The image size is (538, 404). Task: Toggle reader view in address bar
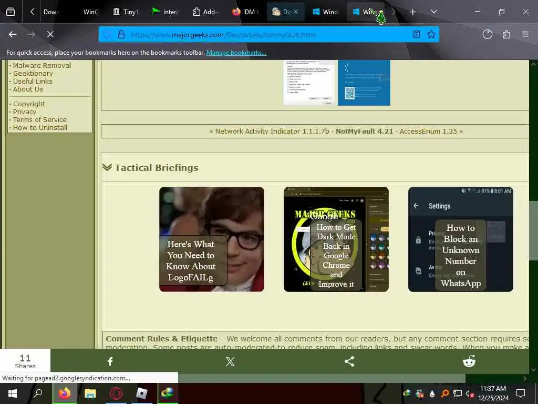pyautogui.click(x=417, y=34)
